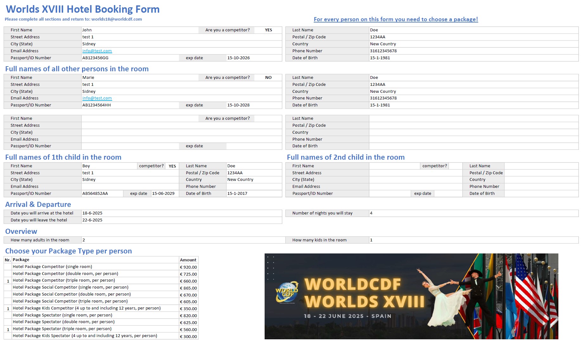Select 'Hotel Package Kids Spectator' package row
The height and width of the screenshot is (345, 585).
point(95,336)
